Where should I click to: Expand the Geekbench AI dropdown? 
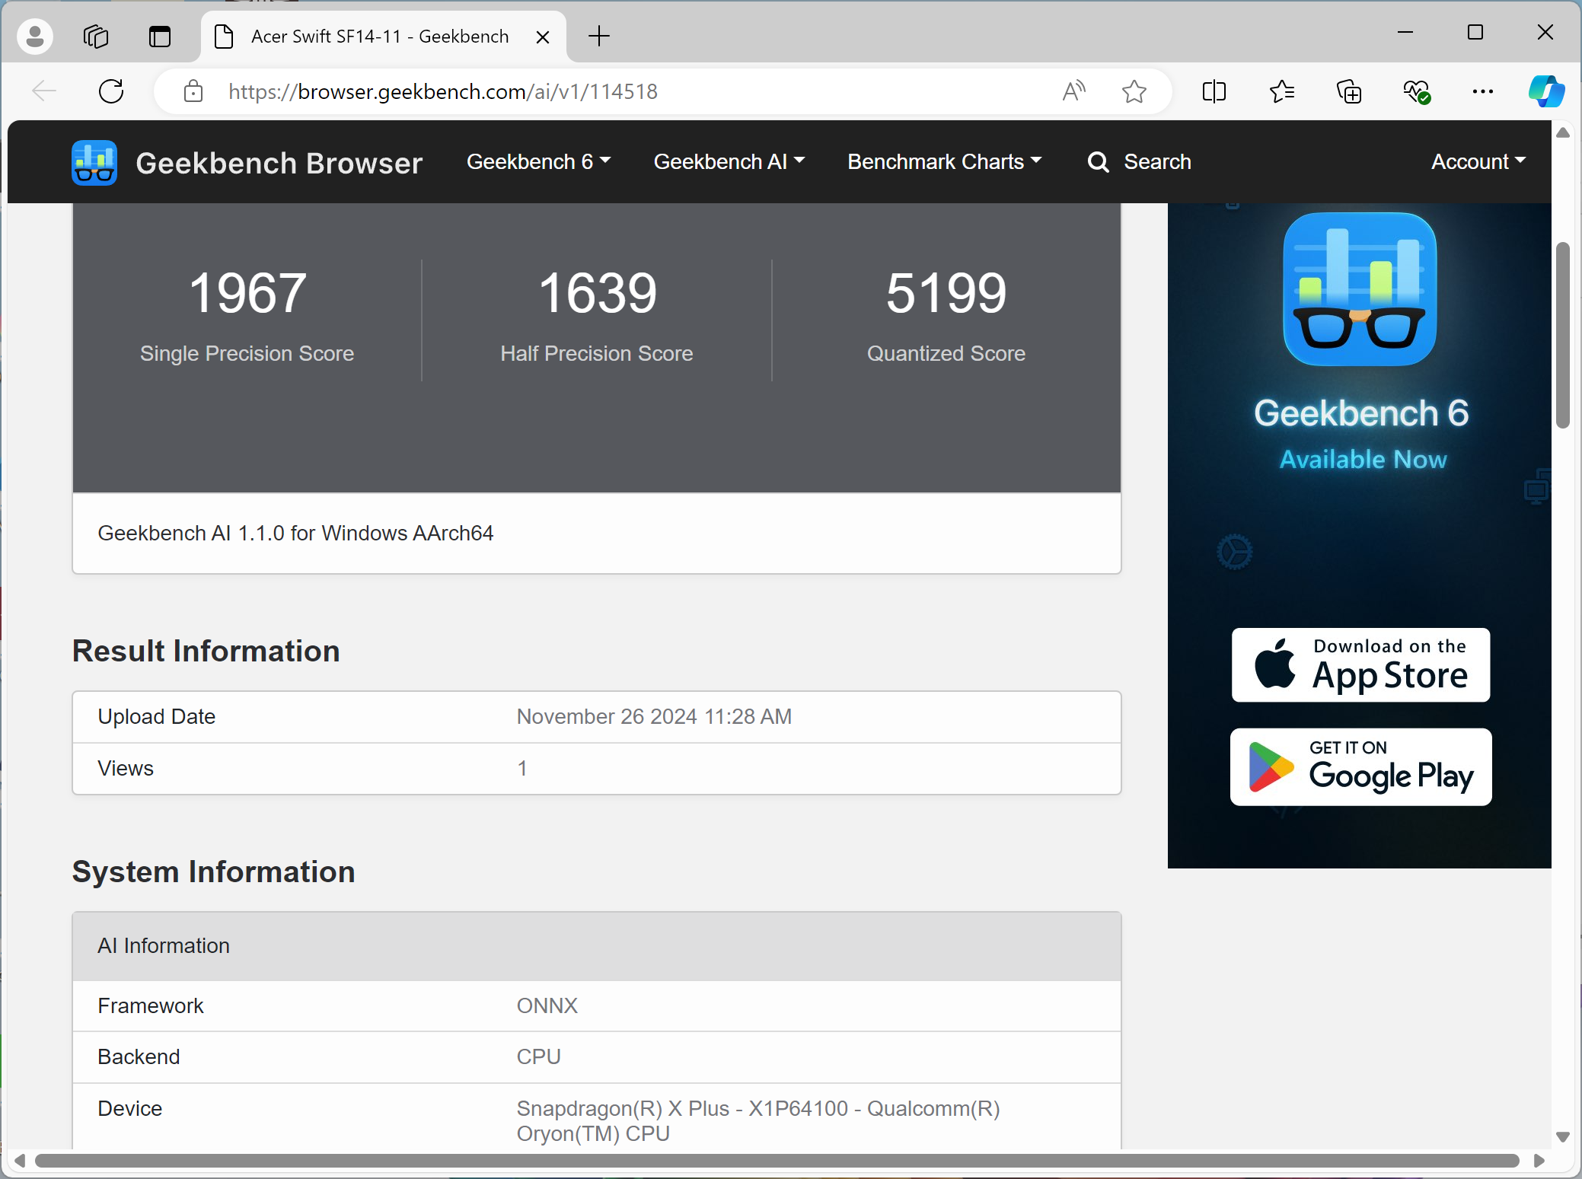click(x=729, y=161)
